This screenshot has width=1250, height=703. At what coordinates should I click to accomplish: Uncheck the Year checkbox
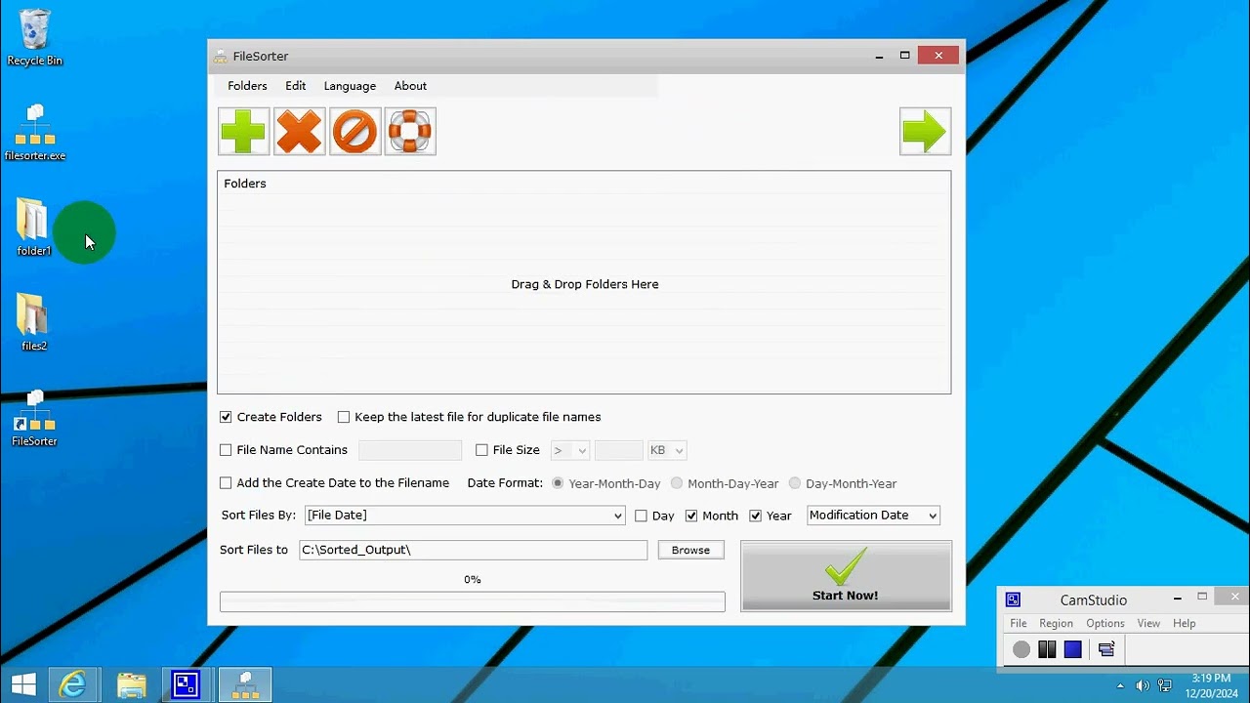[755, 516]
